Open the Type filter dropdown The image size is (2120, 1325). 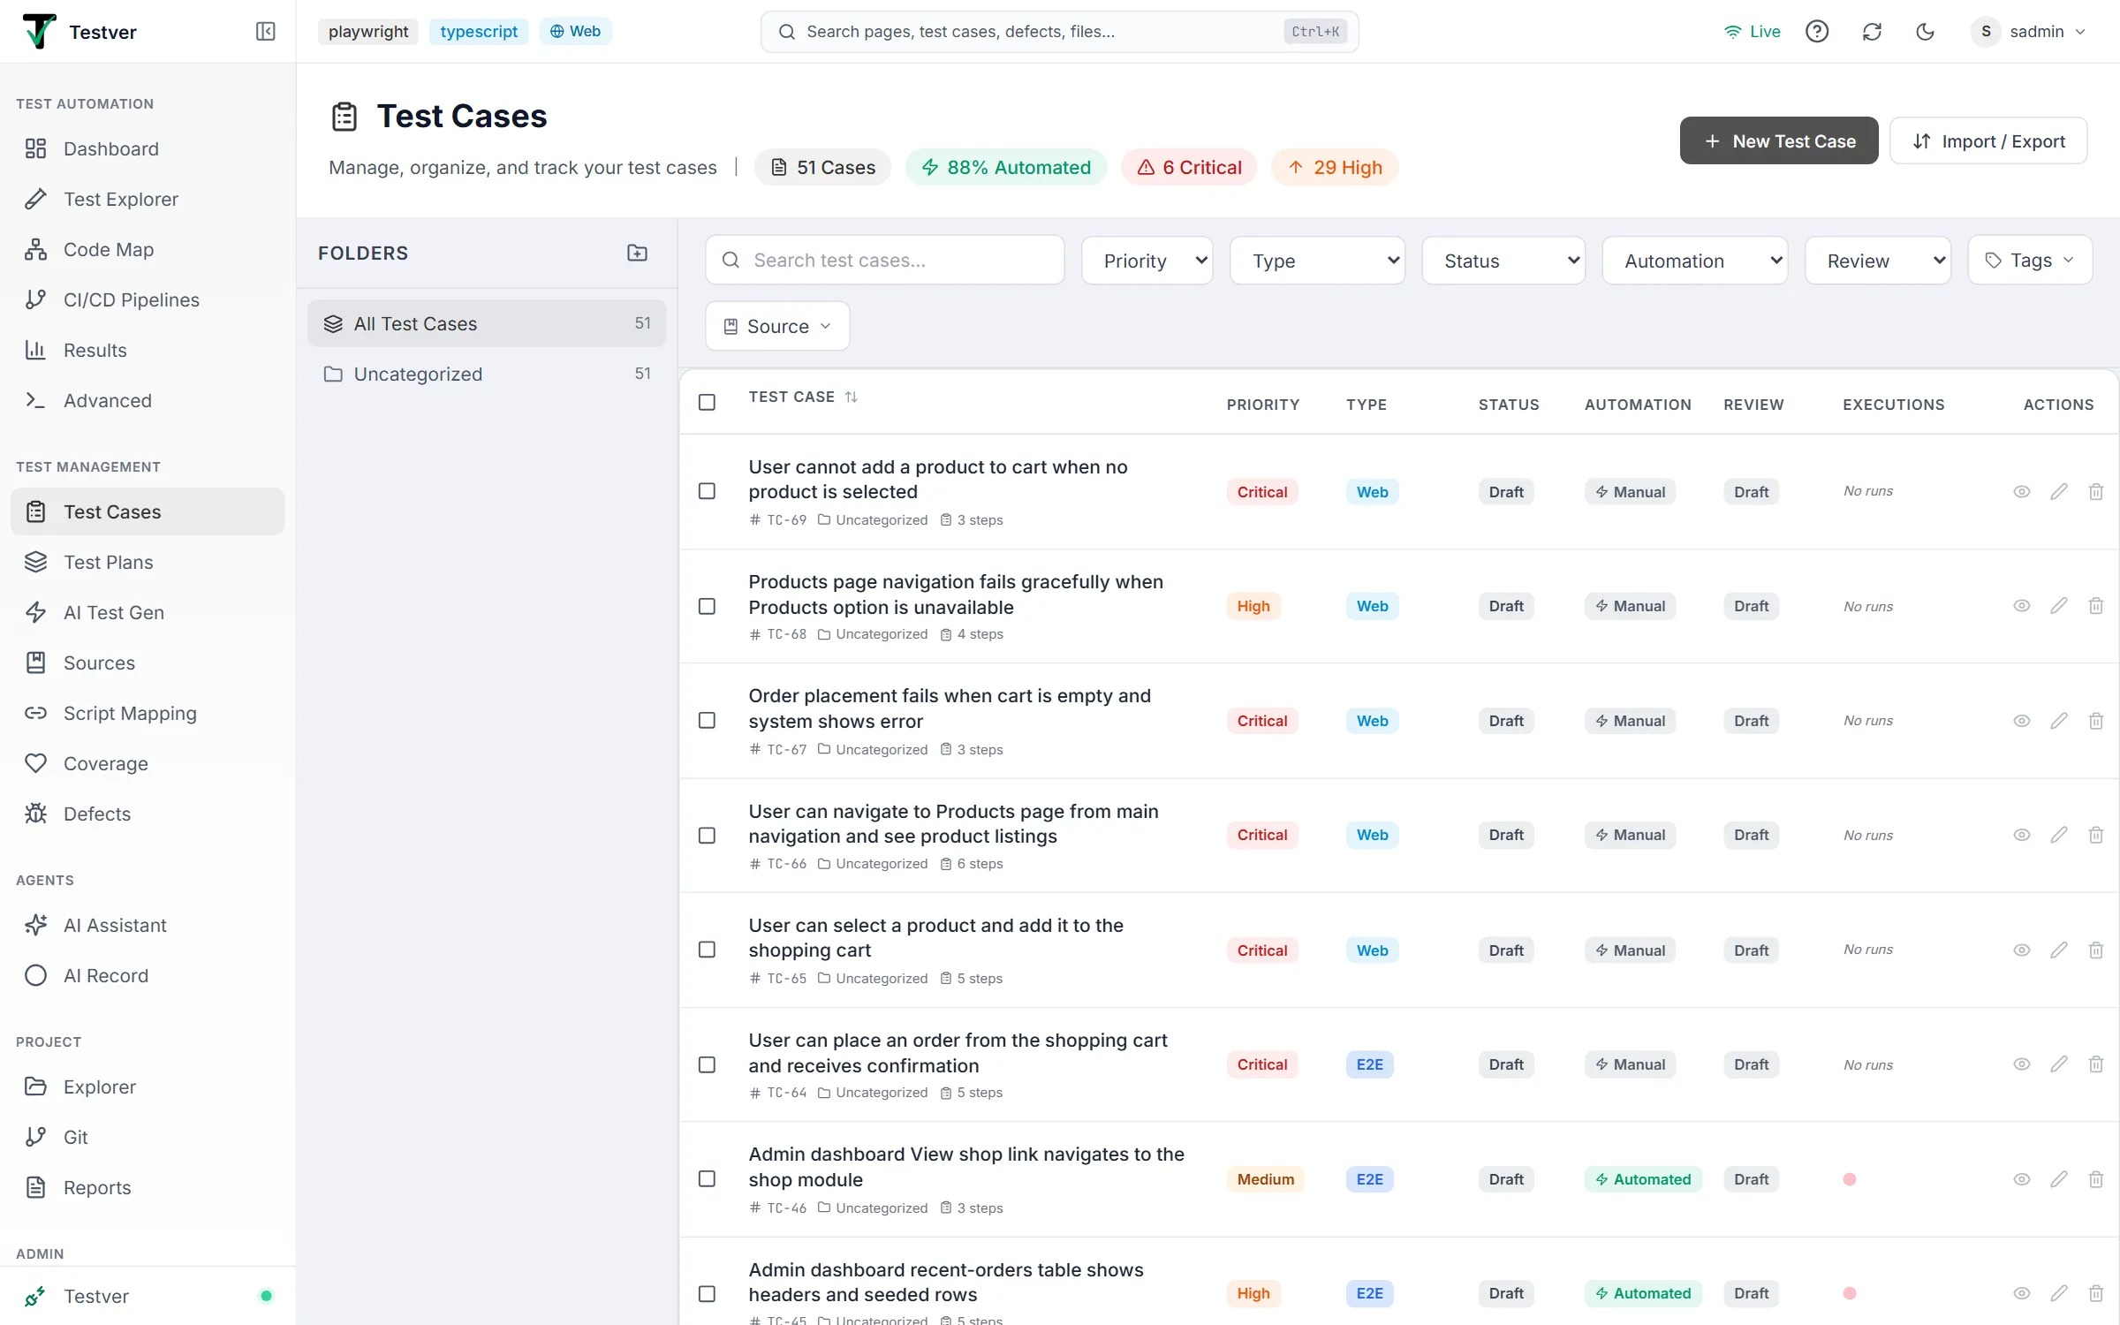1317,261
